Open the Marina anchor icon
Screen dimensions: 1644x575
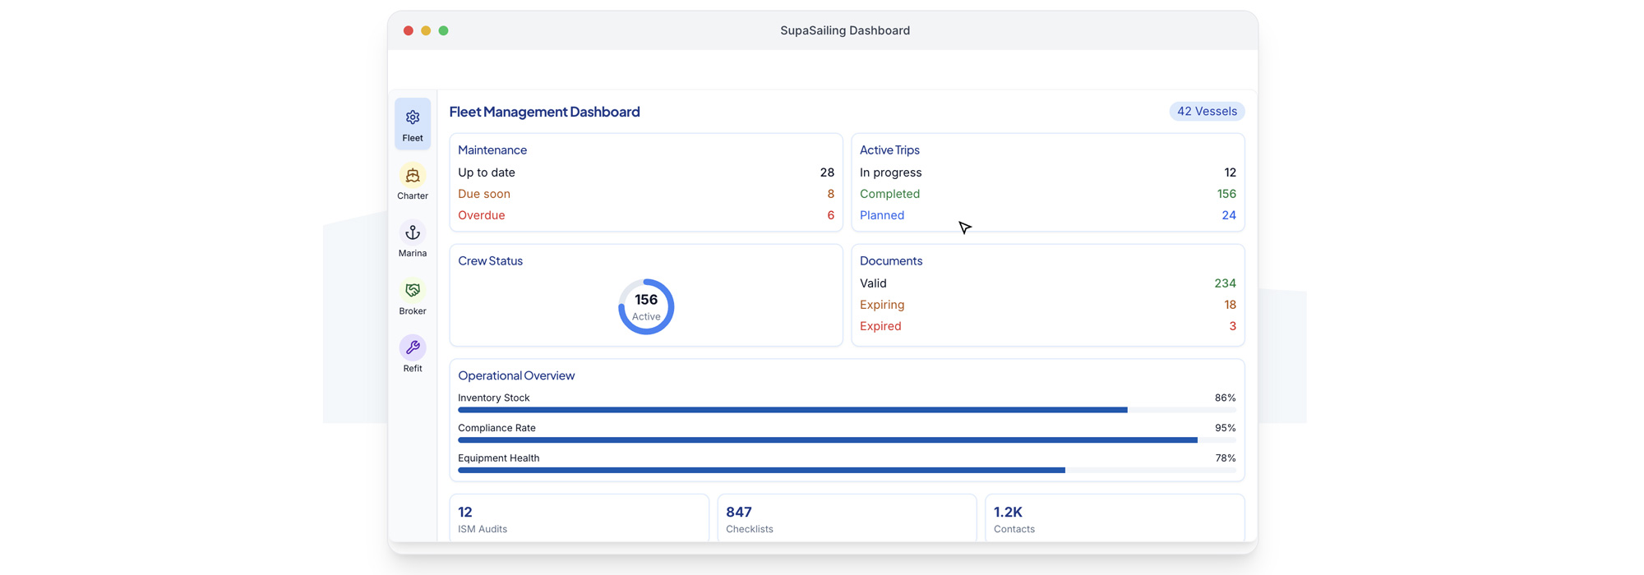413,232
